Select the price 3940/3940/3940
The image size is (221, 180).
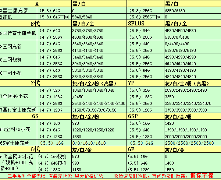[88, 64]
